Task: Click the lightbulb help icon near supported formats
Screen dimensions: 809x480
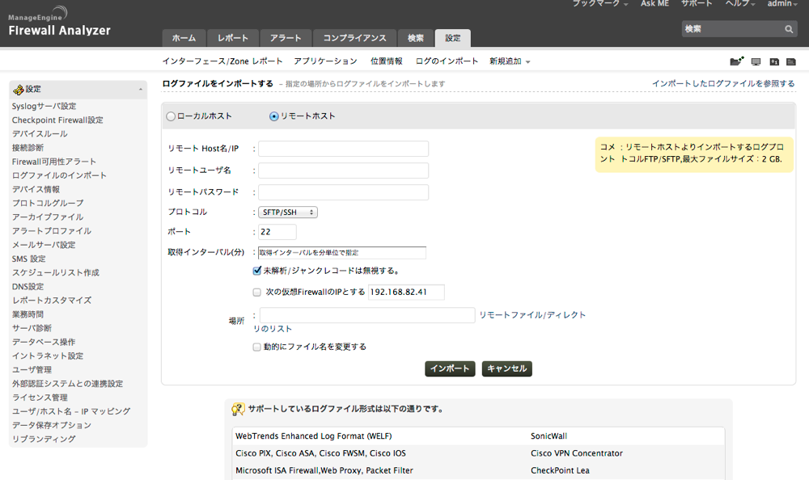Action: coord(238,410)
